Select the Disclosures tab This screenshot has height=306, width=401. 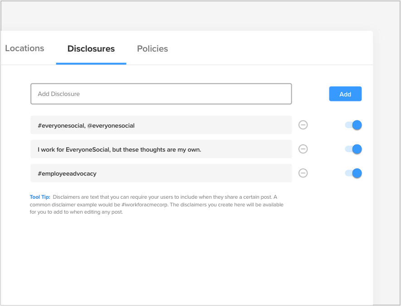pos(91,49)
